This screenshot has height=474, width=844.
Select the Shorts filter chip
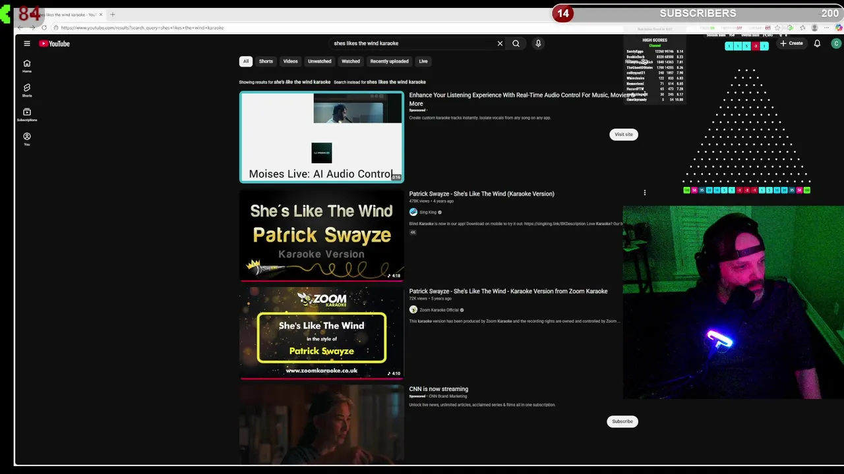pos(266,61)
